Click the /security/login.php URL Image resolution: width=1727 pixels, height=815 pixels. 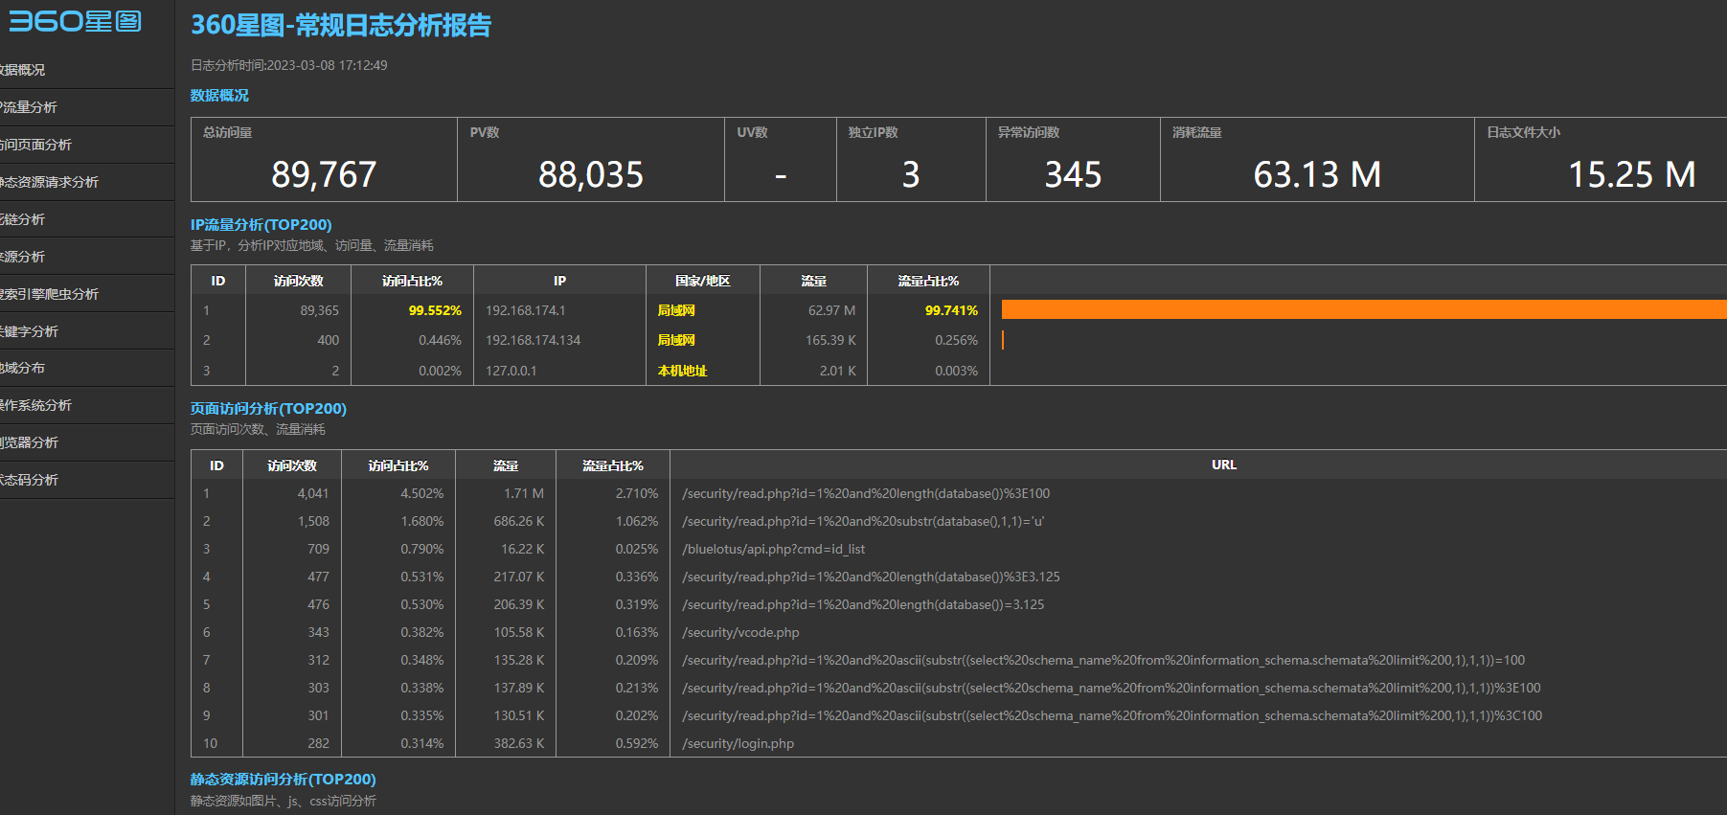point(738,743)
